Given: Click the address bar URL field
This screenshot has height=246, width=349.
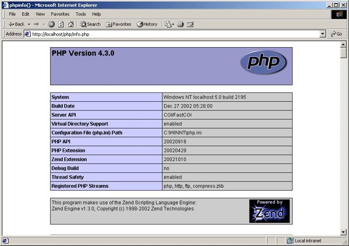Looking at the screenshot, I should (176, 34).
